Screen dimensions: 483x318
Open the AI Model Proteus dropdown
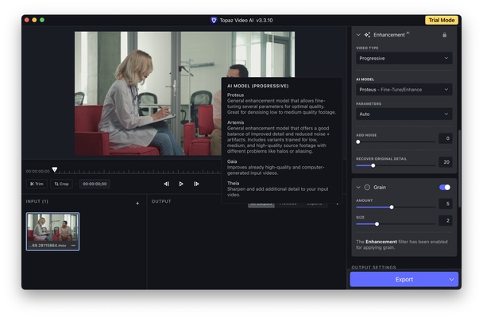click(404, 90)
